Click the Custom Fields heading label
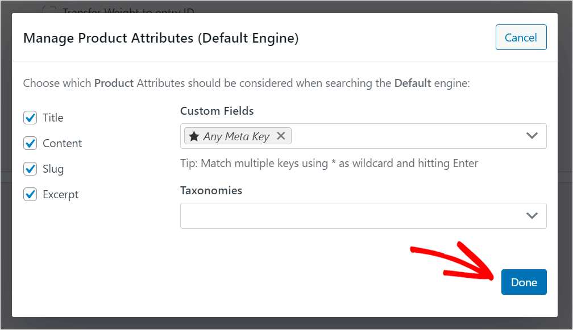 217,111
